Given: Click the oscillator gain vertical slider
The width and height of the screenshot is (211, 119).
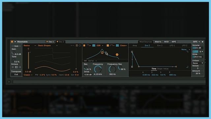Looking at the screenshot, I should [x=29, y=60].
